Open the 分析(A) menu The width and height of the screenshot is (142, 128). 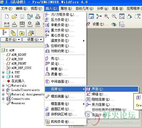103,9
